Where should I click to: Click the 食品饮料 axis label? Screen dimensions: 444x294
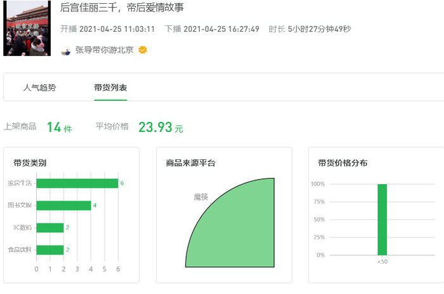(20, 250)
